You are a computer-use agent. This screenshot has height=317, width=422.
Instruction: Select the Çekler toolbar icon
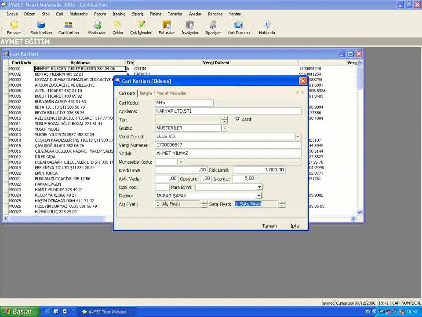point(118,27)
